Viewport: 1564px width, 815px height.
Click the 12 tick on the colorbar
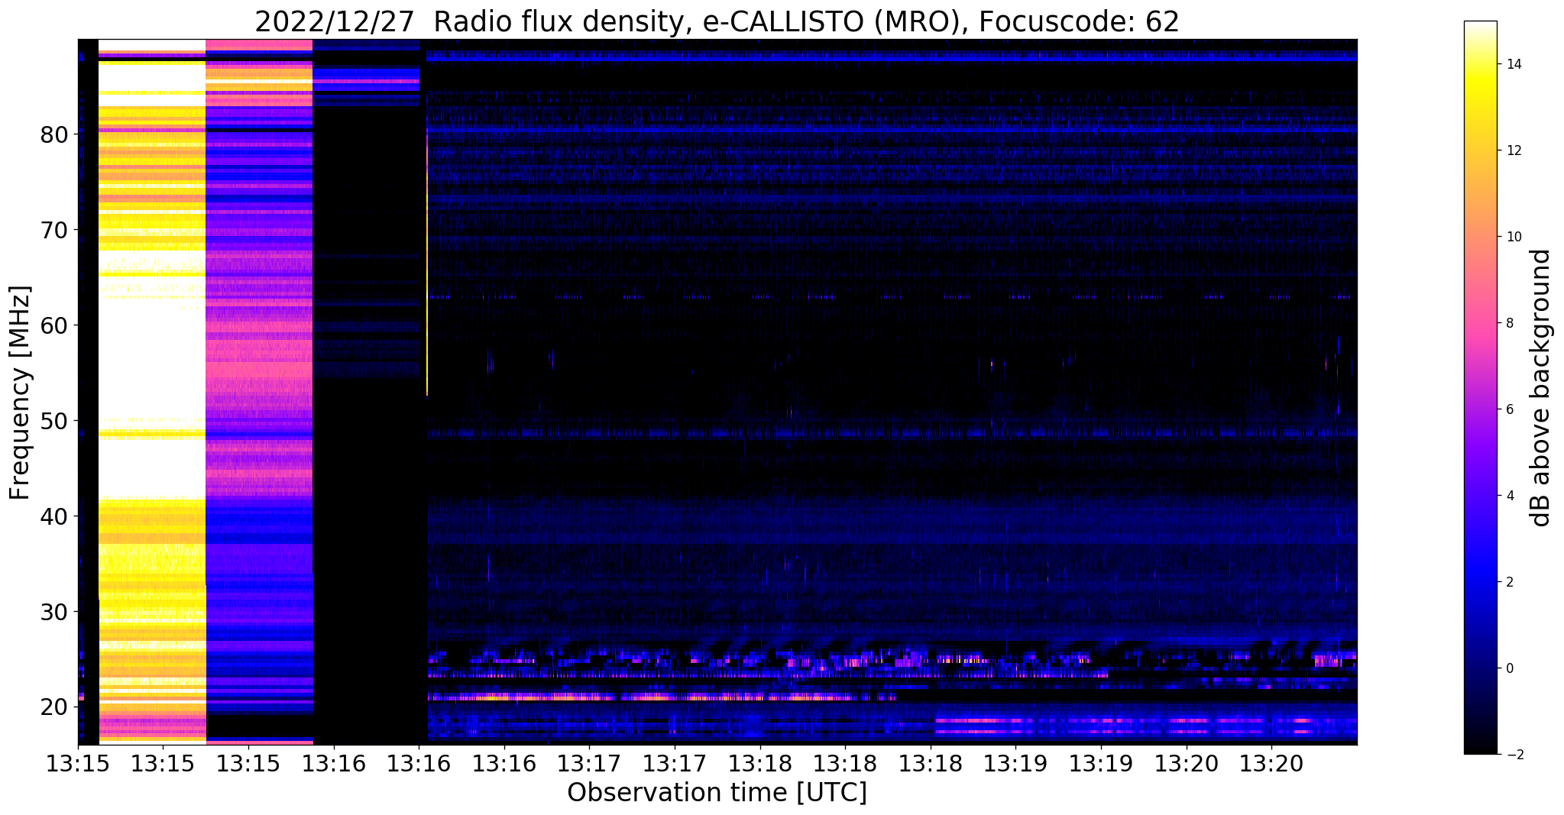1513,150
